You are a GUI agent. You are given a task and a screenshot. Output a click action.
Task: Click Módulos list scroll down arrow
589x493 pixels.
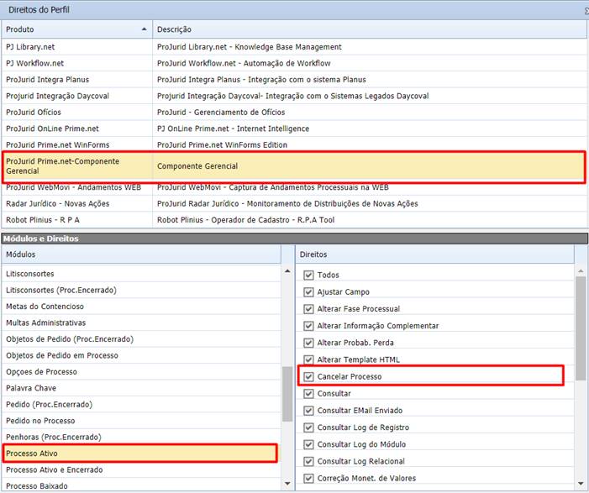287,484
